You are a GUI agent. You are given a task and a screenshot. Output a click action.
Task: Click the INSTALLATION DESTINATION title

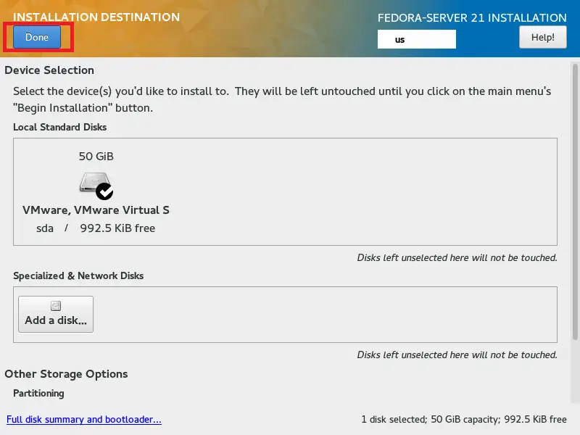pyautogui.click(x=96, y=17)
